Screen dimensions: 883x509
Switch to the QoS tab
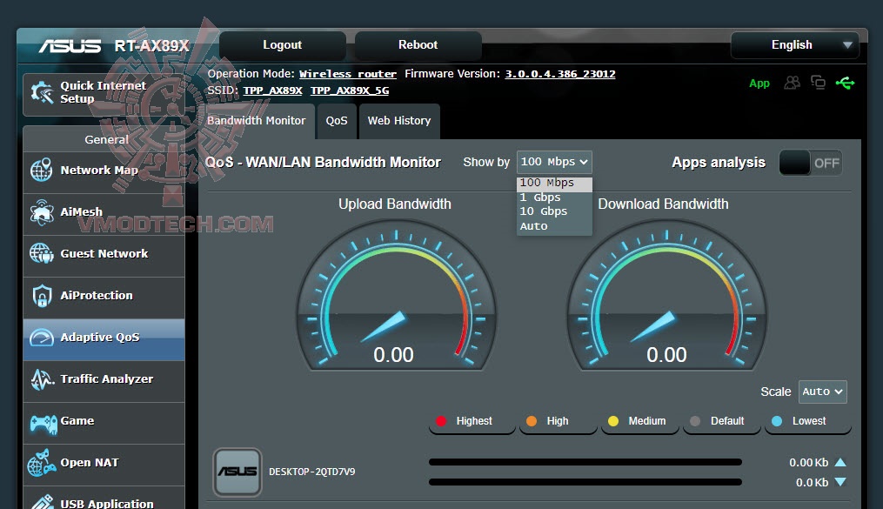click(x=337, y=121)
